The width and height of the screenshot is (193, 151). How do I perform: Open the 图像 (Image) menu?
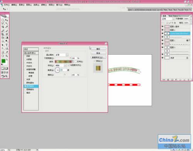[x=22, y=5]
